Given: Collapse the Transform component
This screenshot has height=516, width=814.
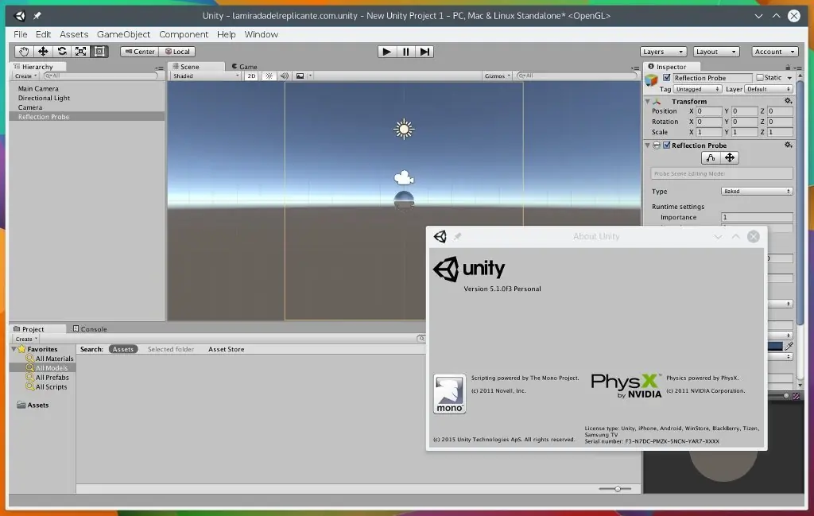Looking at the screenshot, I should 648,101.
